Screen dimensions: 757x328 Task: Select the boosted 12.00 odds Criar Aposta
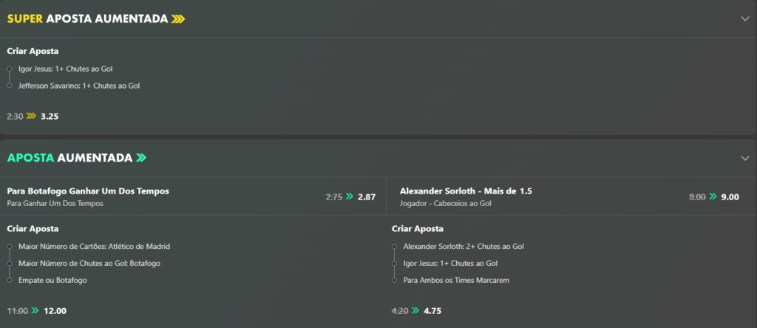(55, 311)
